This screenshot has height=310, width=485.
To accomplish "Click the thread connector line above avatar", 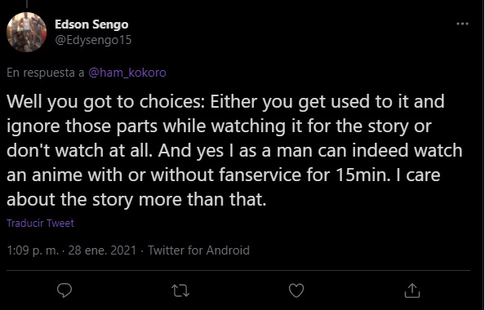I will tap(27, 4).
